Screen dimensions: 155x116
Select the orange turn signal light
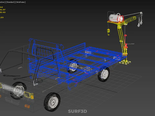coord(27,106)
